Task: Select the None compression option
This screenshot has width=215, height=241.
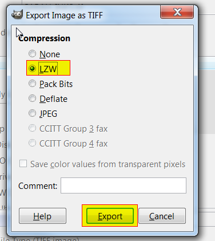Action: pyautogui.click(x=32, y=54)
